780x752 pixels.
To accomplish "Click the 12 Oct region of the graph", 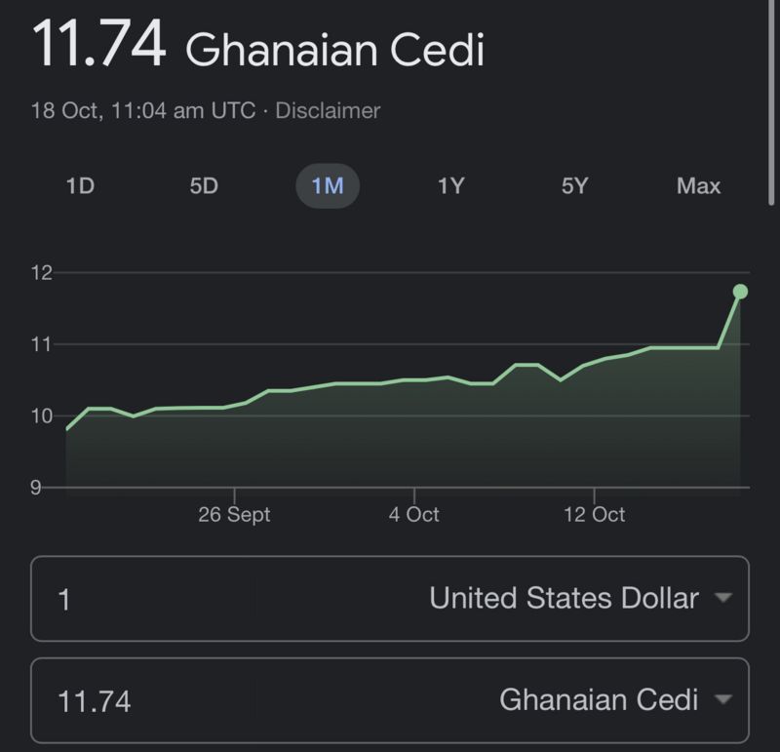I will [x=596, y=359].
